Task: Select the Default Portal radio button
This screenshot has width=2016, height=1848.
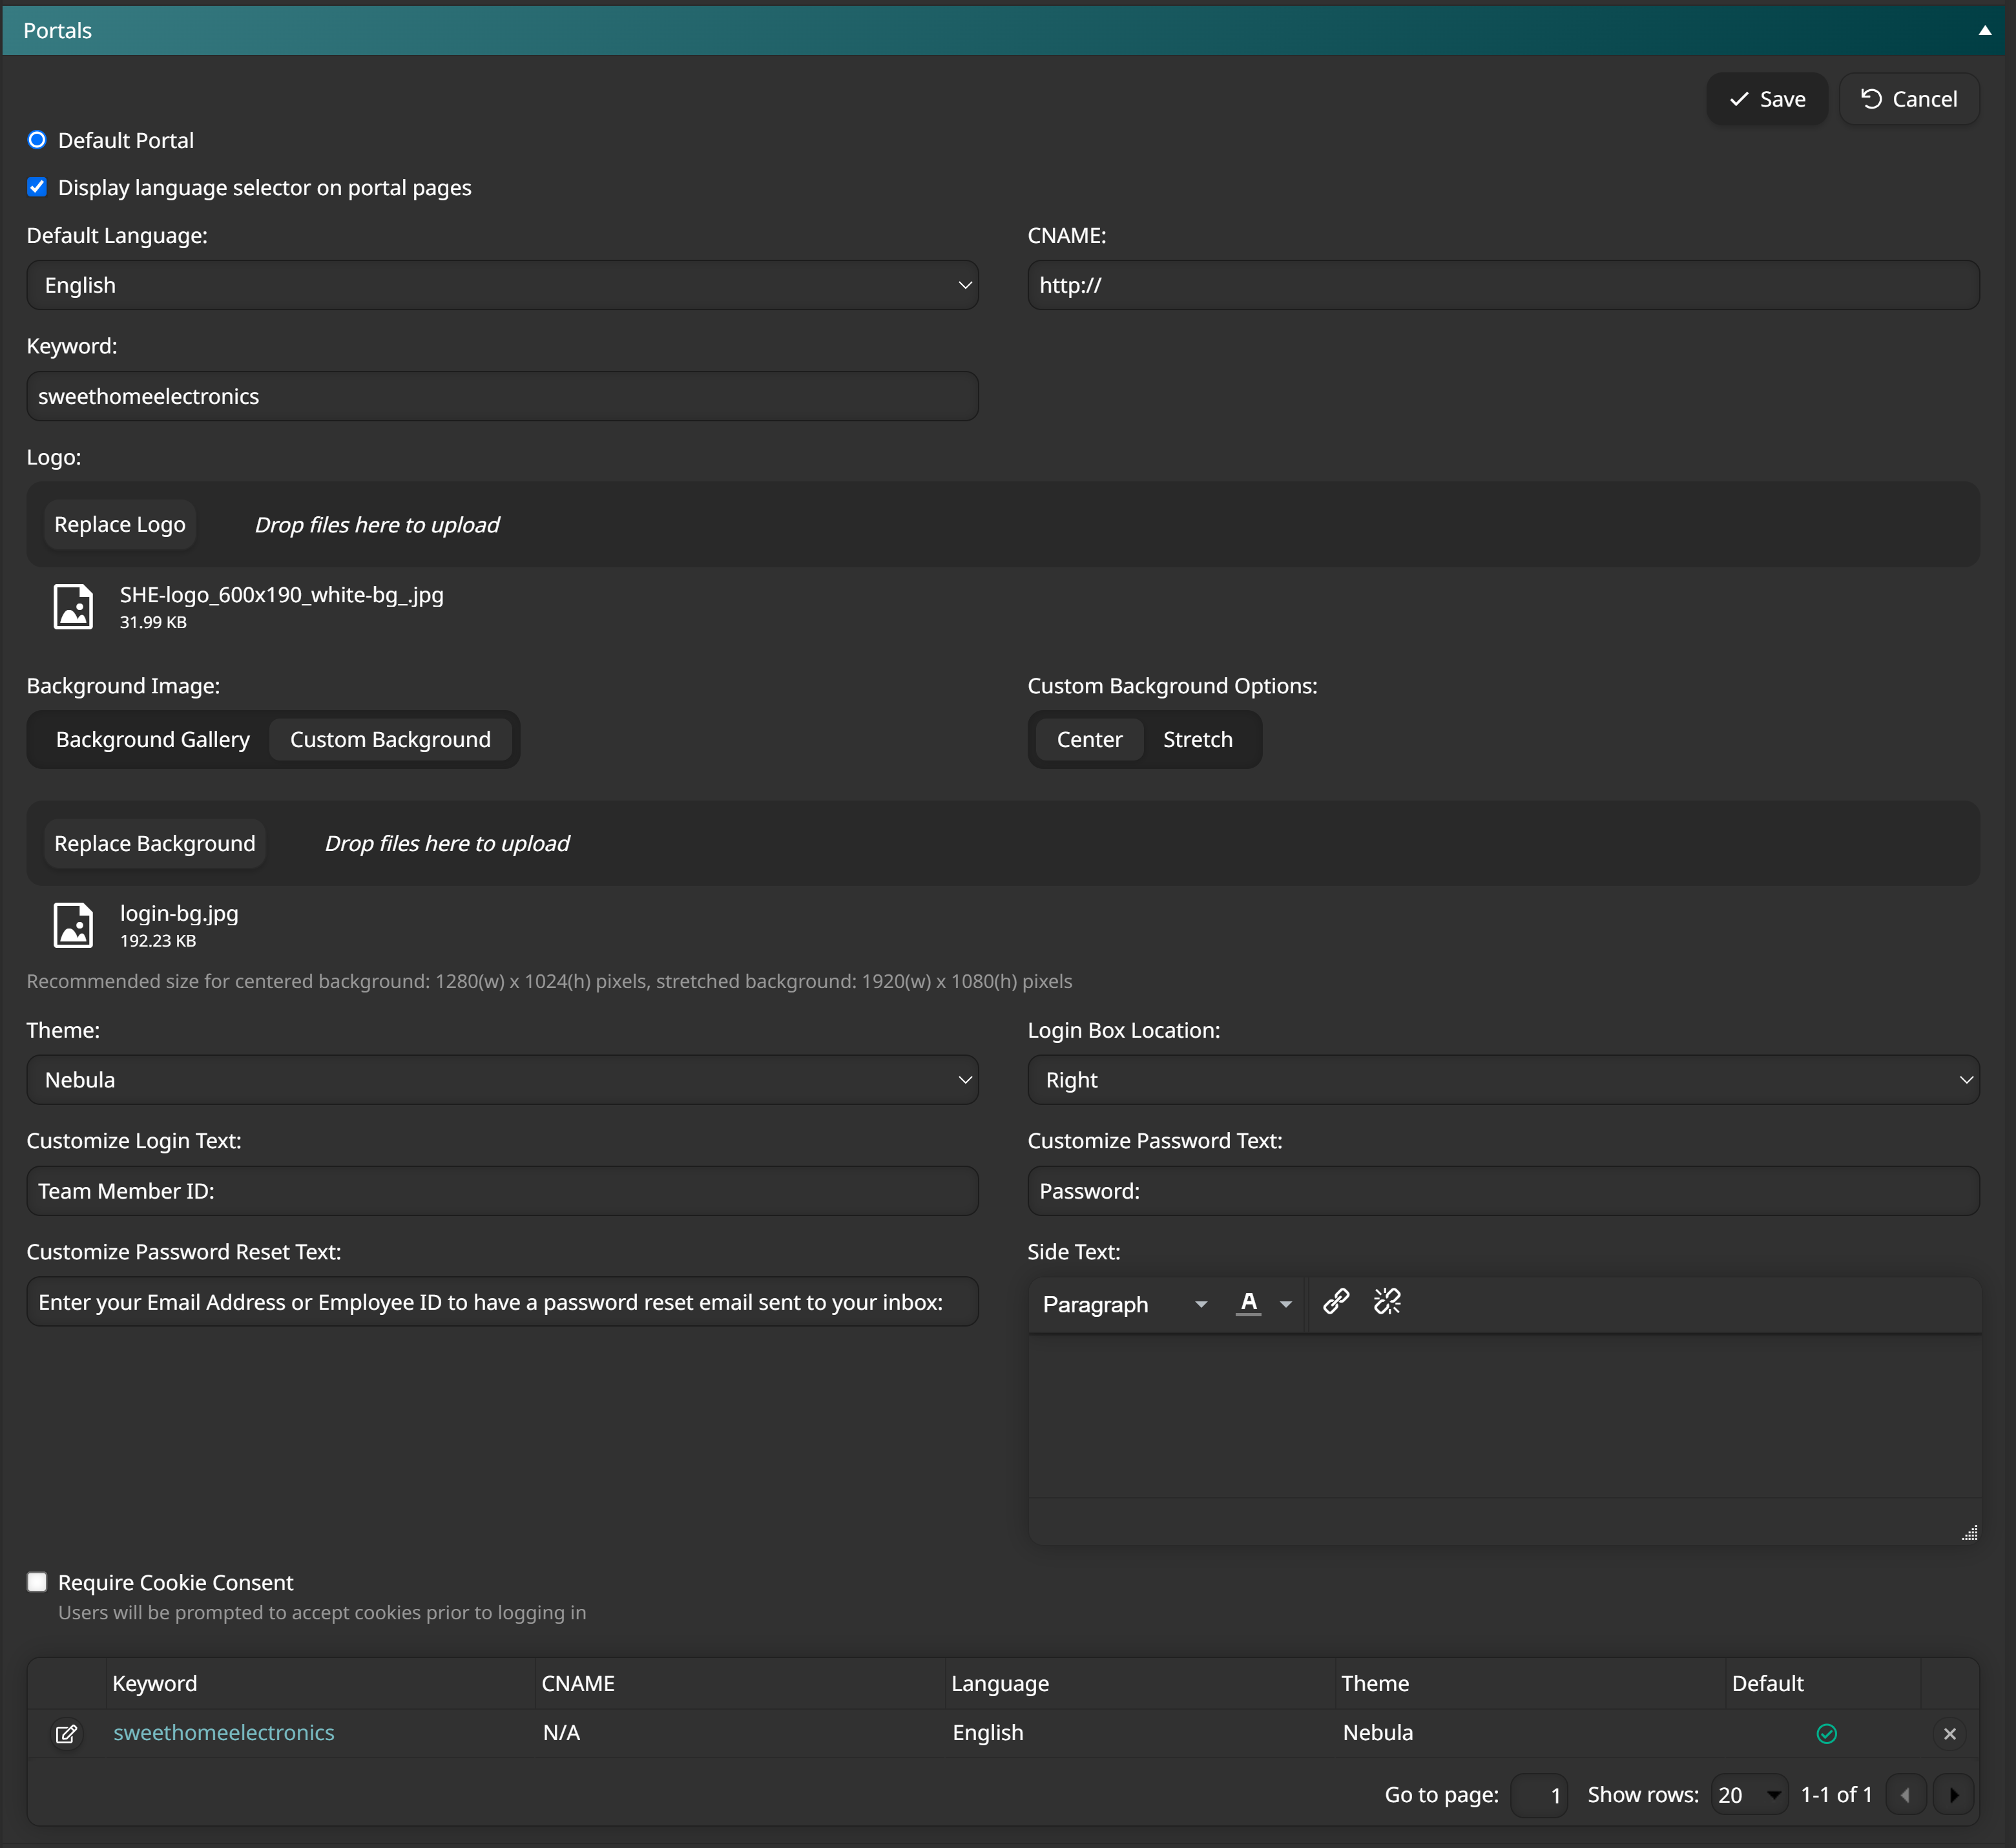Action: coord(37,140)
